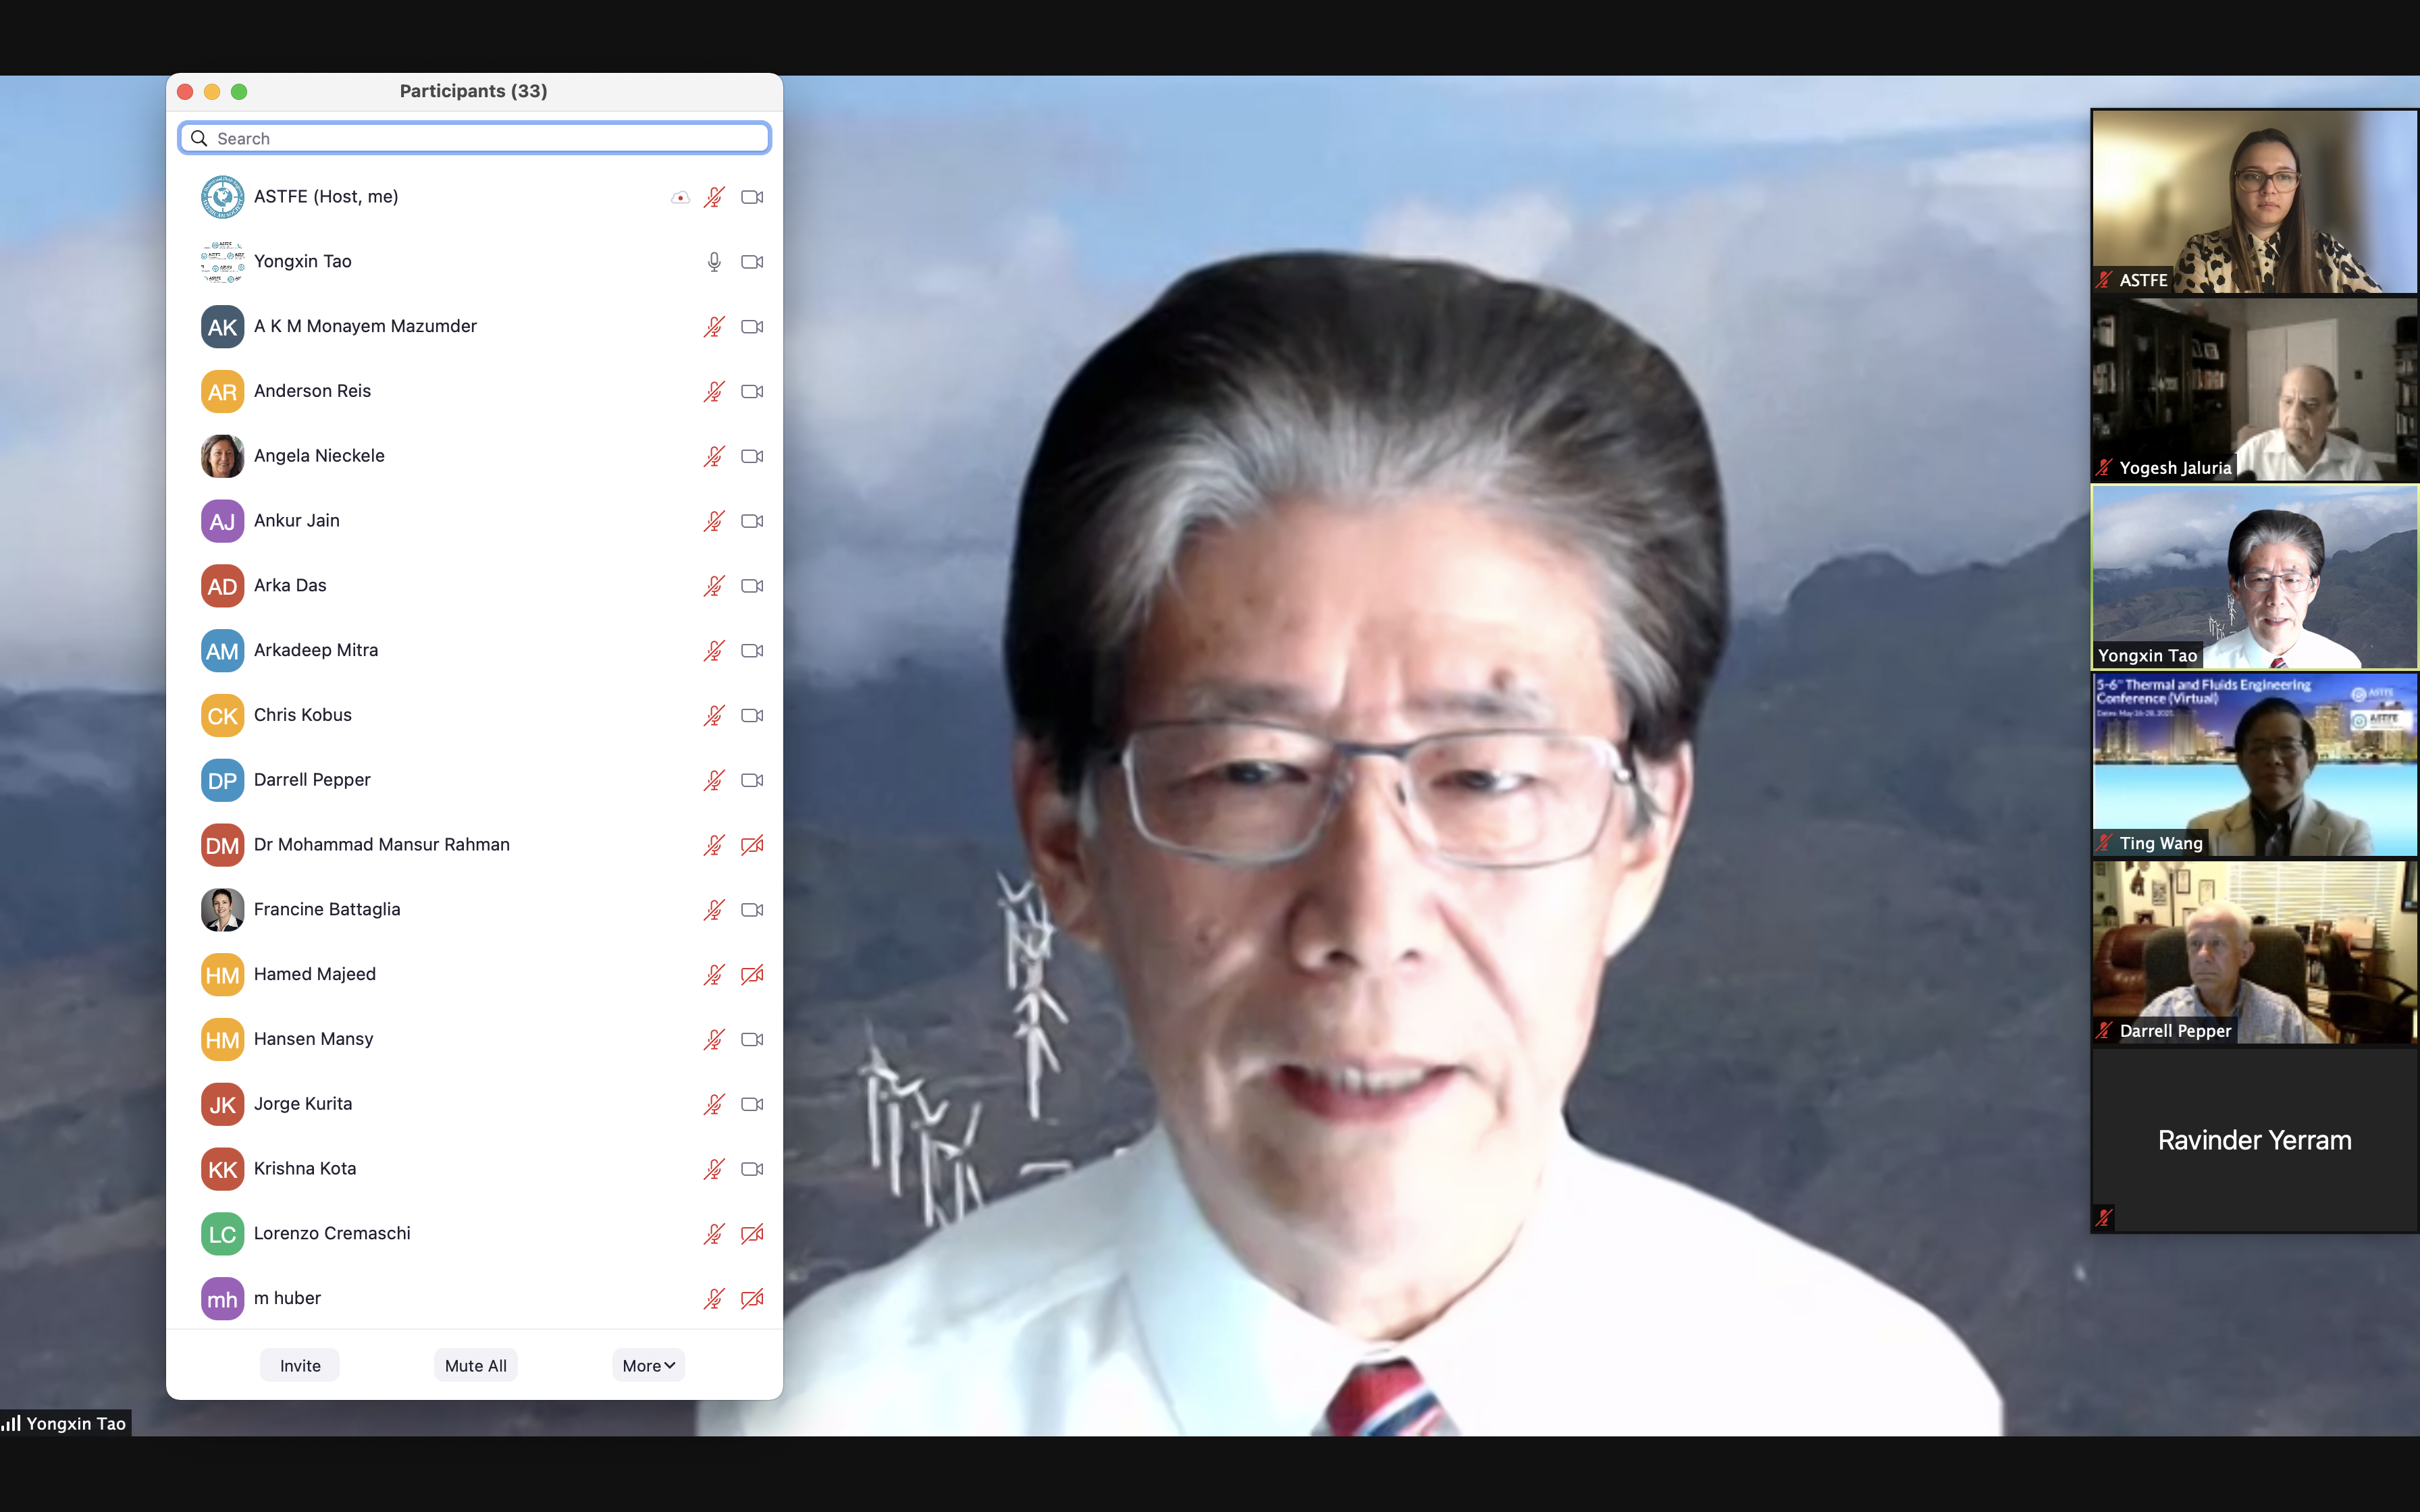Click Krishna Kota's video camera icon

point(752,1169)
